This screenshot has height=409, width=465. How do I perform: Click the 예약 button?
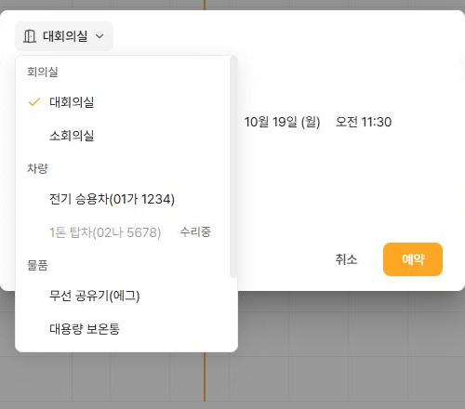coord(413,259)
